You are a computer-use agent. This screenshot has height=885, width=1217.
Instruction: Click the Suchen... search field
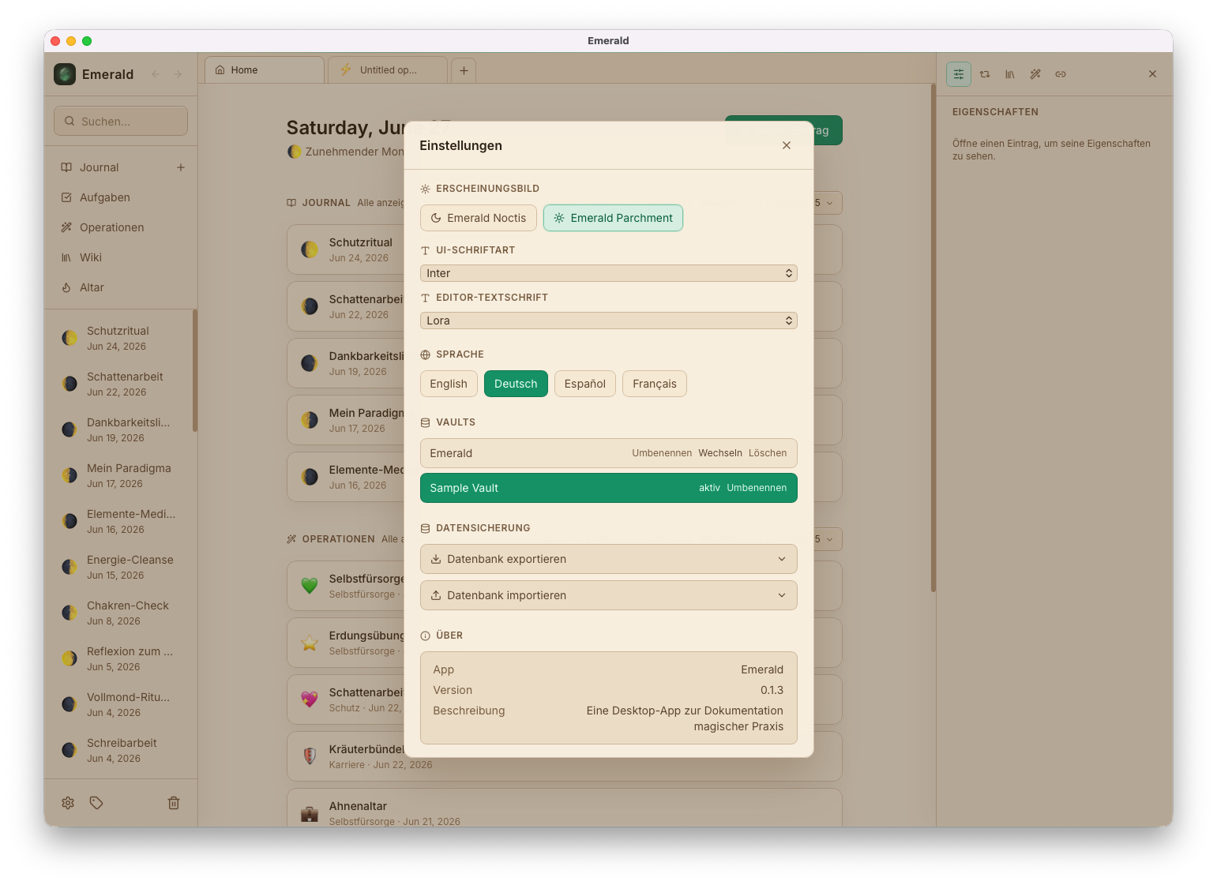tap(121, 121)
